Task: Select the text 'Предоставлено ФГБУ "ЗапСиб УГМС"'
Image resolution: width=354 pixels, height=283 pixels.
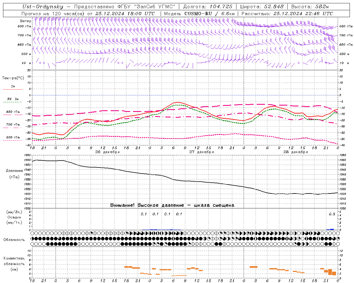Action: tap(125, 7)
